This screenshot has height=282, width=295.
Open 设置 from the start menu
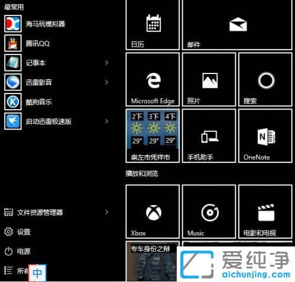tap(24, 232)
